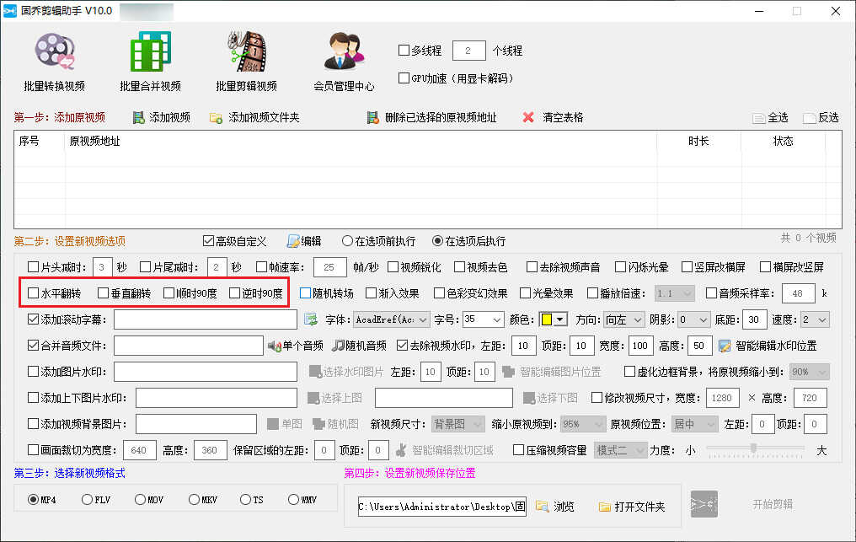Open 批量合并视频 green film icon

tap(151, 51)
